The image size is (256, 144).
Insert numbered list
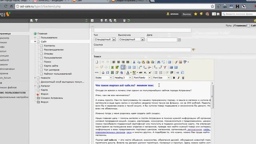(x=161, y=72)
